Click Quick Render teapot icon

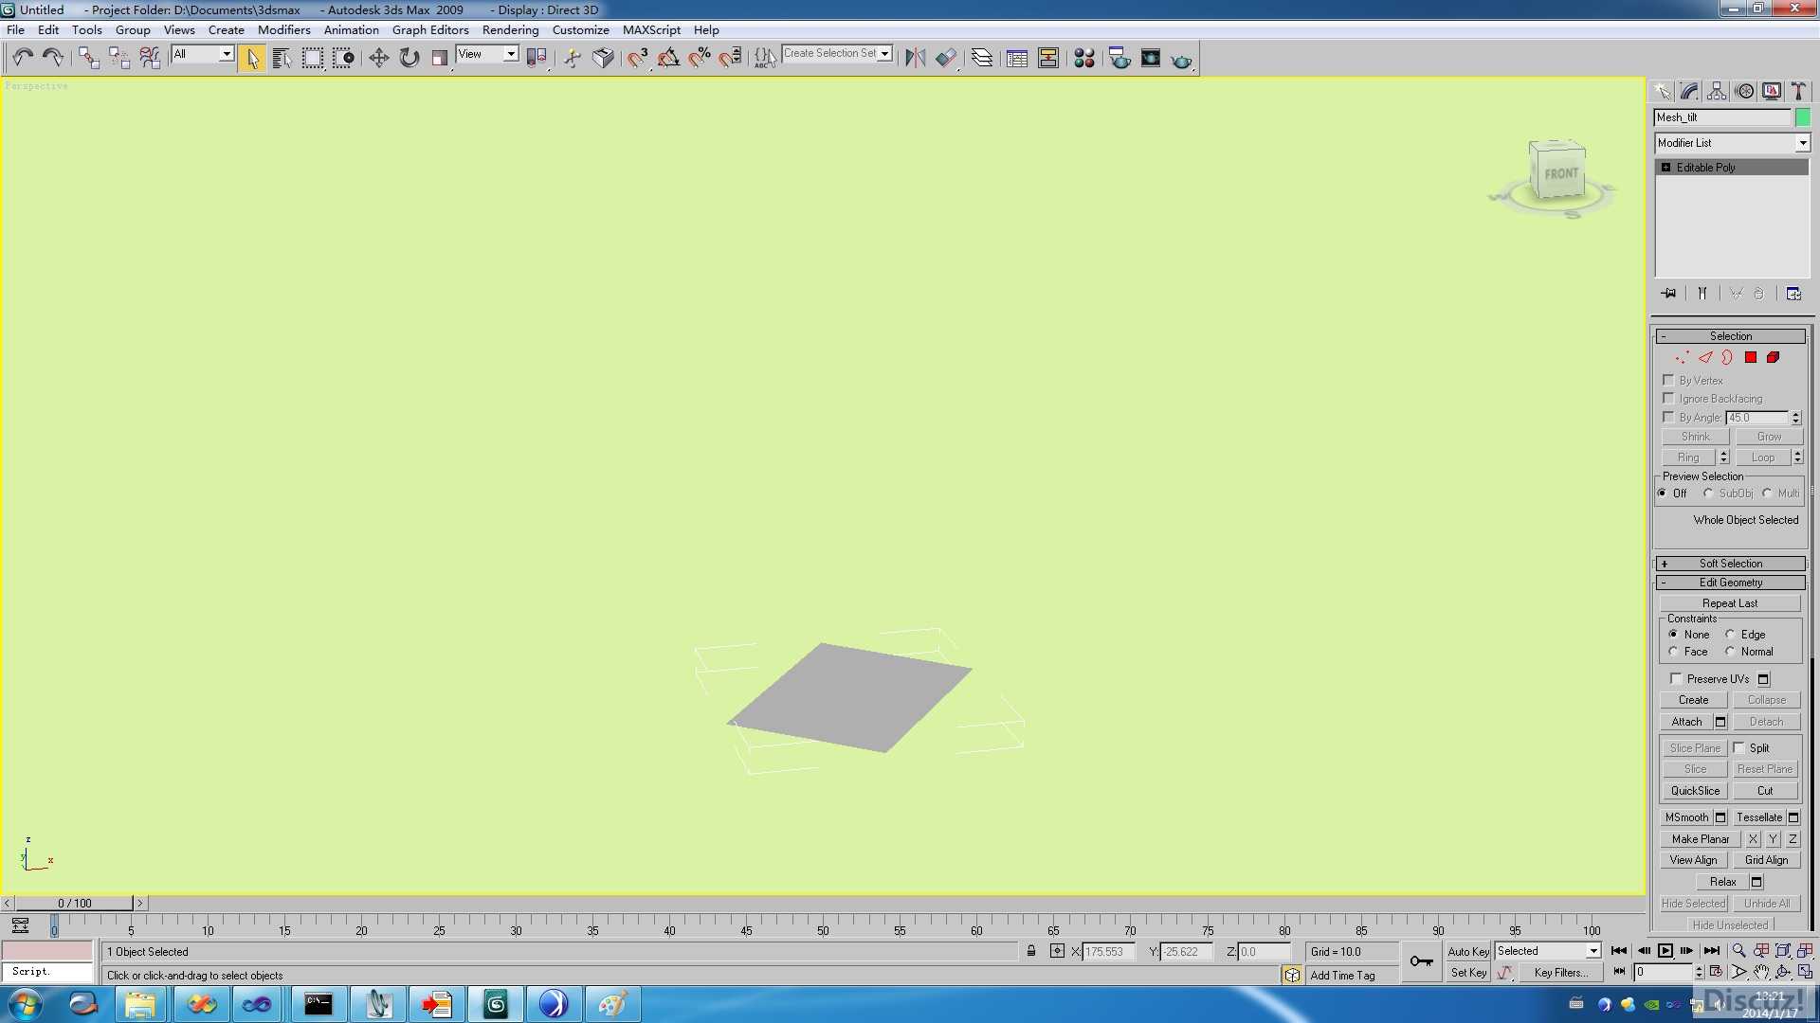click(1181, 59)
